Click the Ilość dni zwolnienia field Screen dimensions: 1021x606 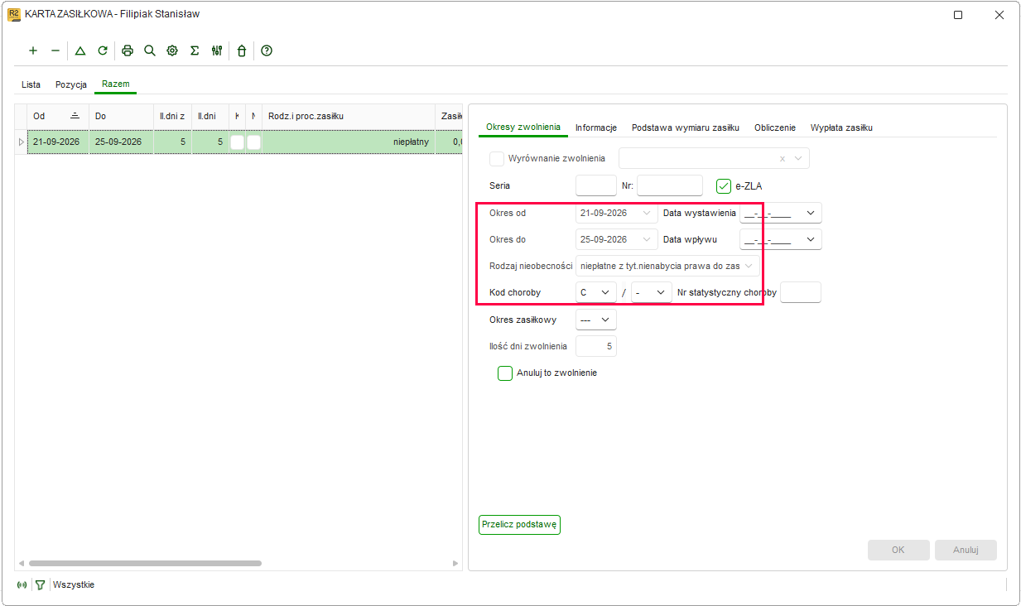[596, 346]
